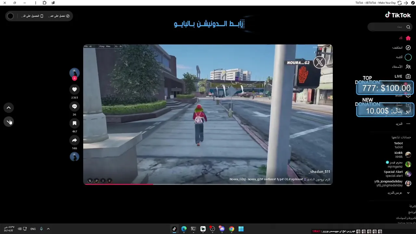416x234 pixels.
Task: Click the TikTok search magnifier icon
Action: [x=408, y=27]
